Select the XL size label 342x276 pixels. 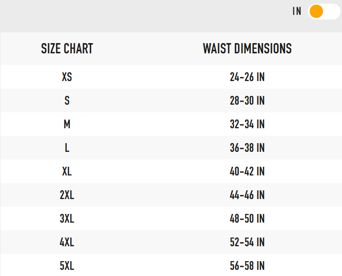(67, 171)
